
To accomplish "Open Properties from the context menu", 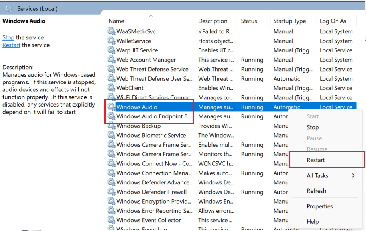I will point(319,206).
